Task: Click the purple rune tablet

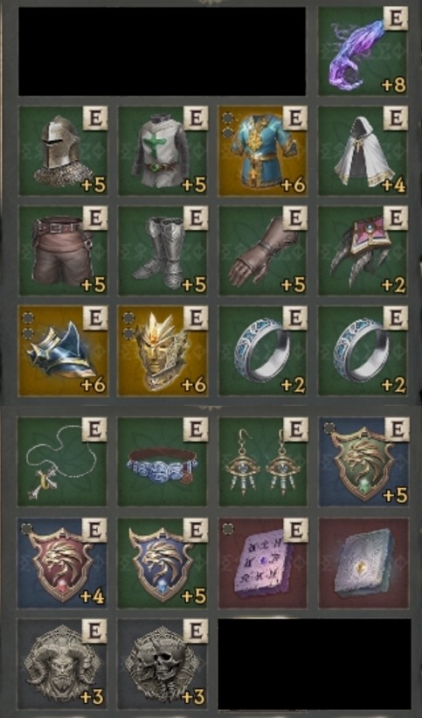Action: pos(263,563)
